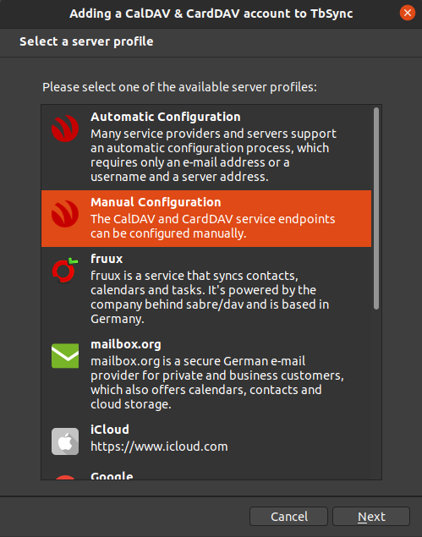This screenshot has height=537, width=422.
Task: Click the server profile list scrollbar thumb
Action: point(376,209)
